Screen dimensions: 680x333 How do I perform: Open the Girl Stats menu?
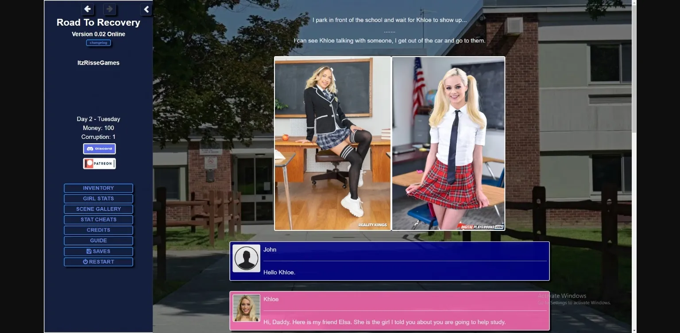(x=98, y=199)
